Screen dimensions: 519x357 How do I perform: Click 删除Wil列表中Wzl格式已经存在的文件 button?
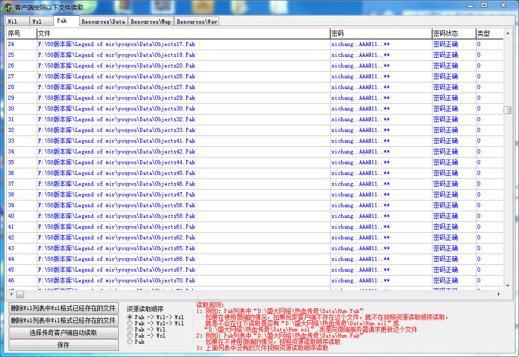63,308
